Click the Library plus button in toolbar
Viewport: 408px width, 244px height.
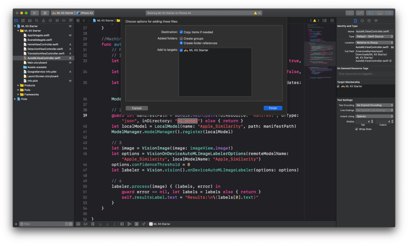pos(350,13)
